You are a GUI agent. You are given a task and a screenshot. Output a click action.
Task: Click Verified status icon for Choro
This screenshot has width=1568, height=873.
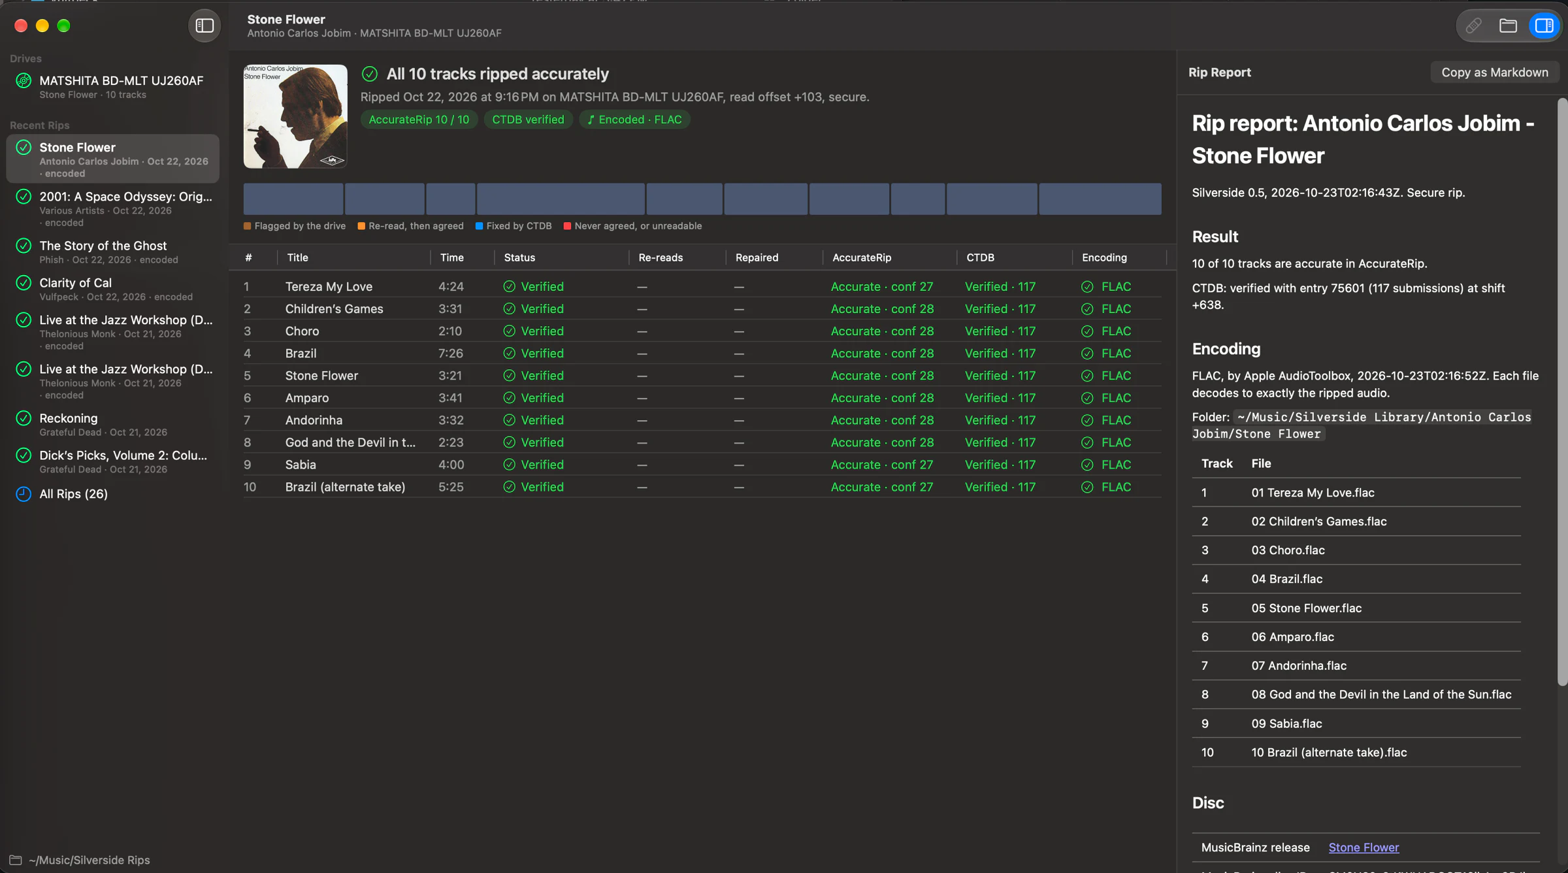point(510,331)
